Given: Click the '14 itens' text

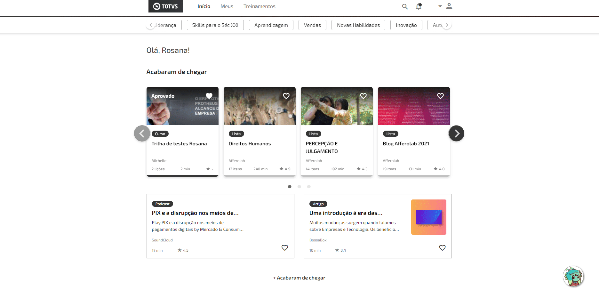Looking at the screenshot, I should 312,169.
